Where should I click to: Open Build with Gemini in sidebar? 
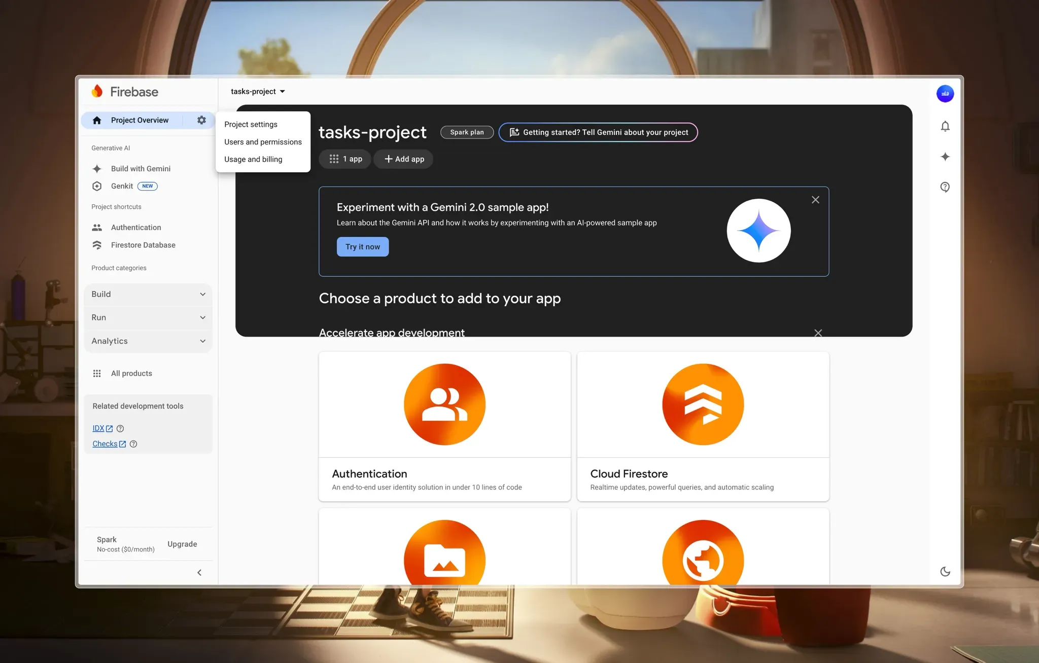click(x=141, y=169)
